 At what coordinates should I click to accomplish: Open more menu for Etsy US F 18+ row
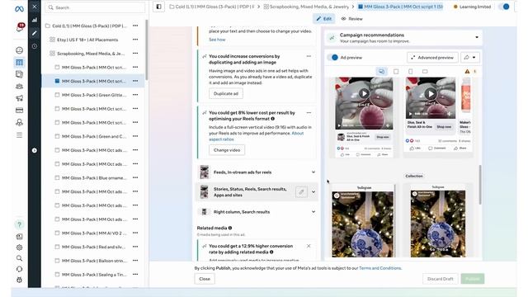pos(135,40)
